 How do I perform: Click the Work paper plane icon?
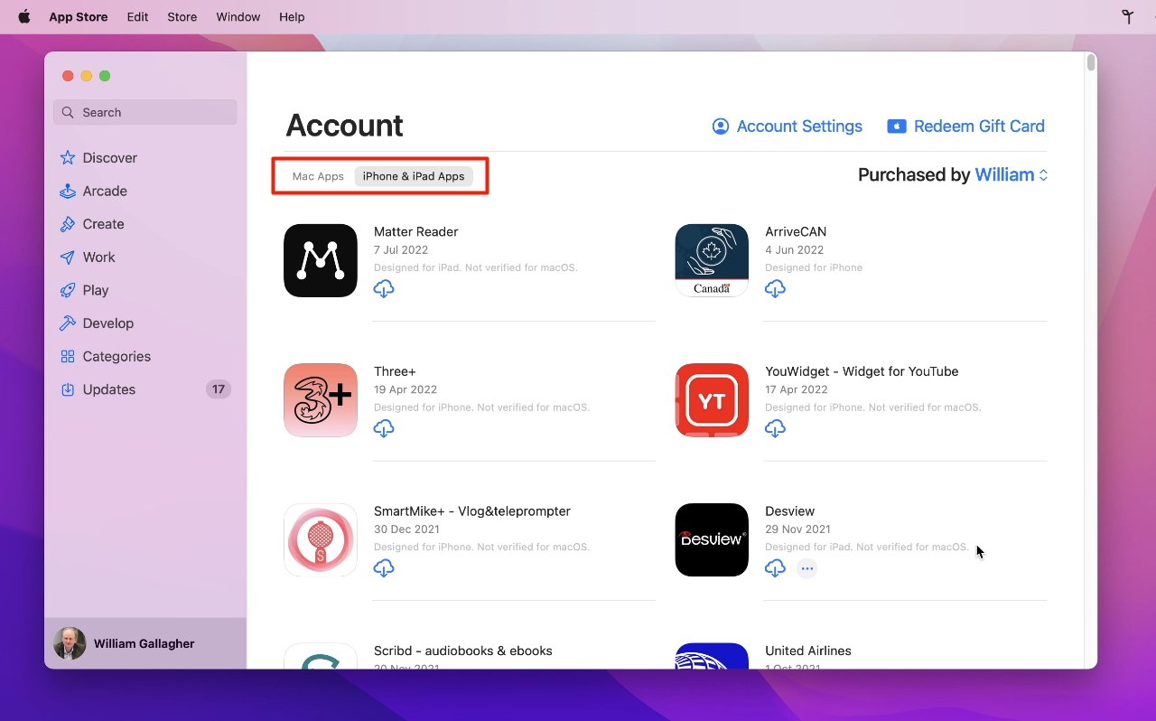pos(68,257)
